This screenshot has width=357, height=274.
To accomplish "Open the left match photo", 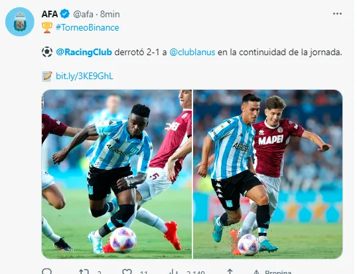I will [117, 174].
